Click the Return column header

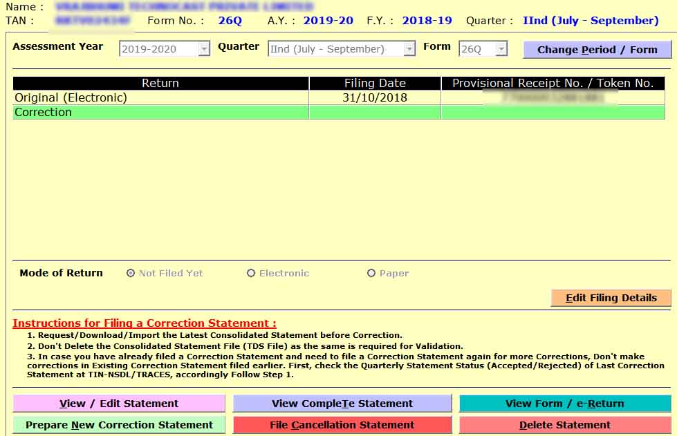tap(160, 84)
